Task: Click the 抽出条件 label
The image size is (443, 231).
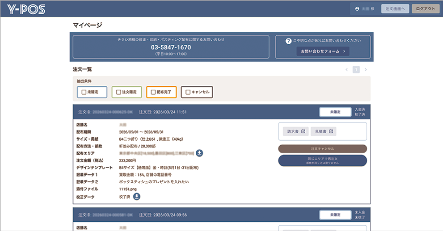Action: 84,81
